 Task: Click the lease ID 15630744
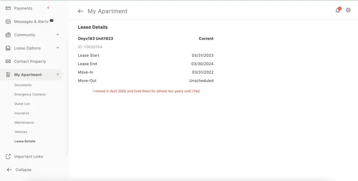click(90, 47)
